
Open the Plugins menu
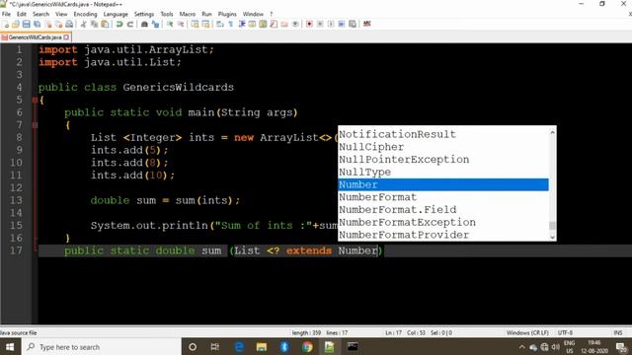227,14
